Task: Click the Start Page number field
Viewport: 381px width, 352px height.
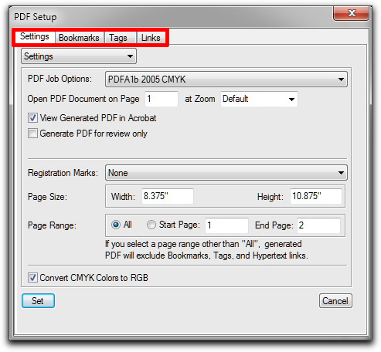Action: click(x=226, y=225)
